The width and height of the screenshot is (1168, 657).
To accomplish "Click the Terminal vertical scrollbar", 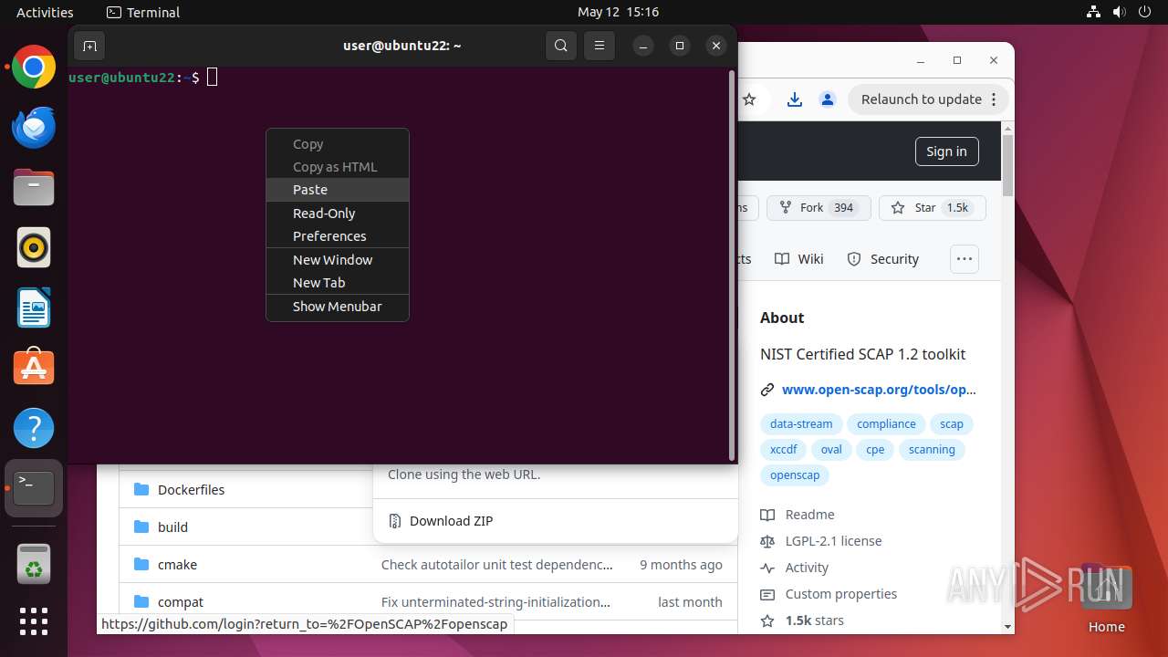I will 731,265.
